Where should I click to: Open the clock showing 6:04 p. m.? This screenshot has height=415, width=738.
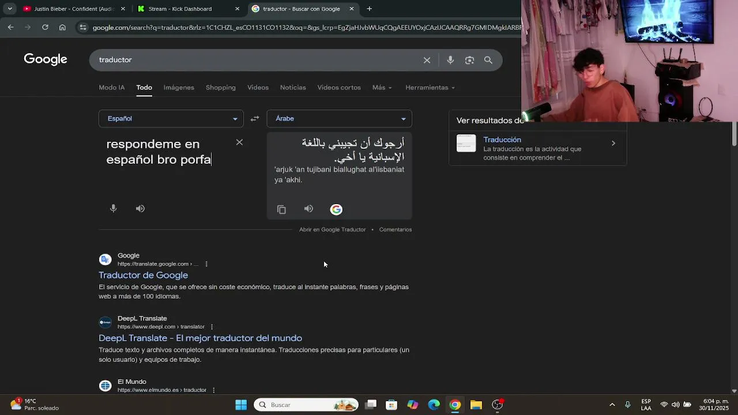point(714,405)
